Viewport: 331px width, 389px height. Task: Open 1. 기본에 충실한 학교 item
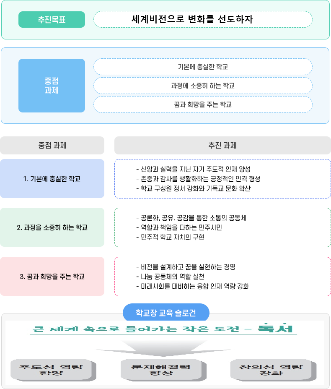coord(52,179)
